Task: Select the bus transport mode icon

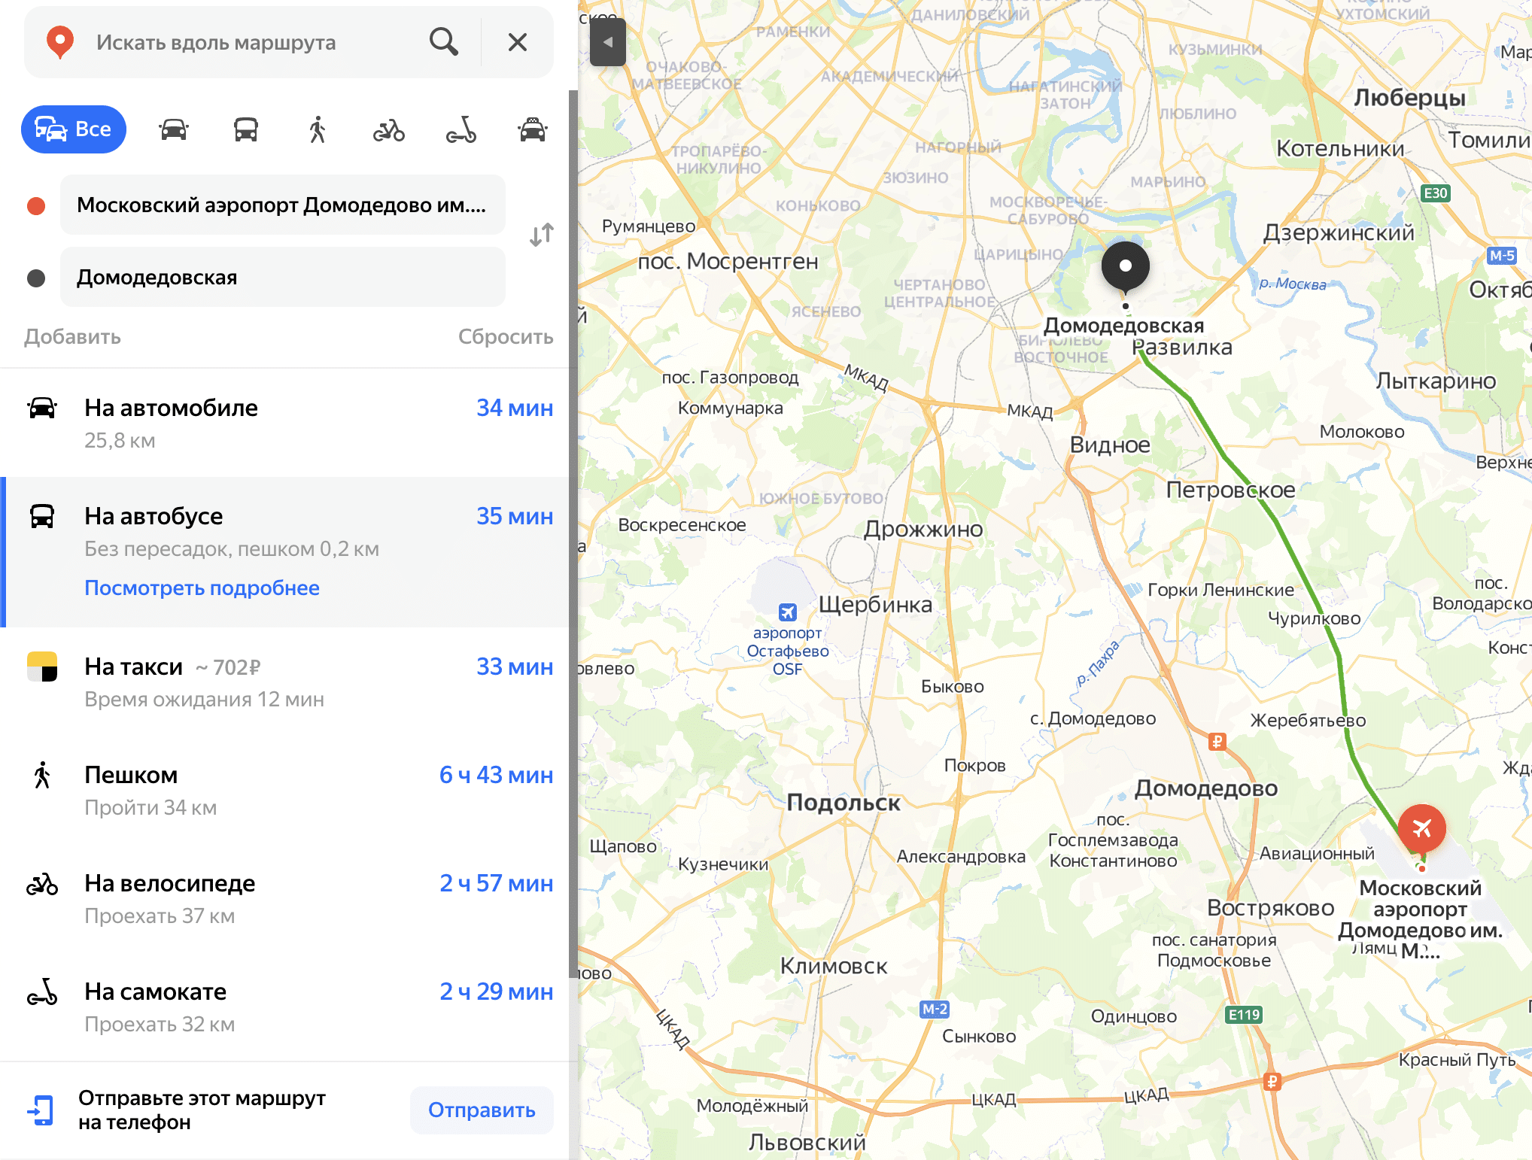Action: [x=246, y=129]
